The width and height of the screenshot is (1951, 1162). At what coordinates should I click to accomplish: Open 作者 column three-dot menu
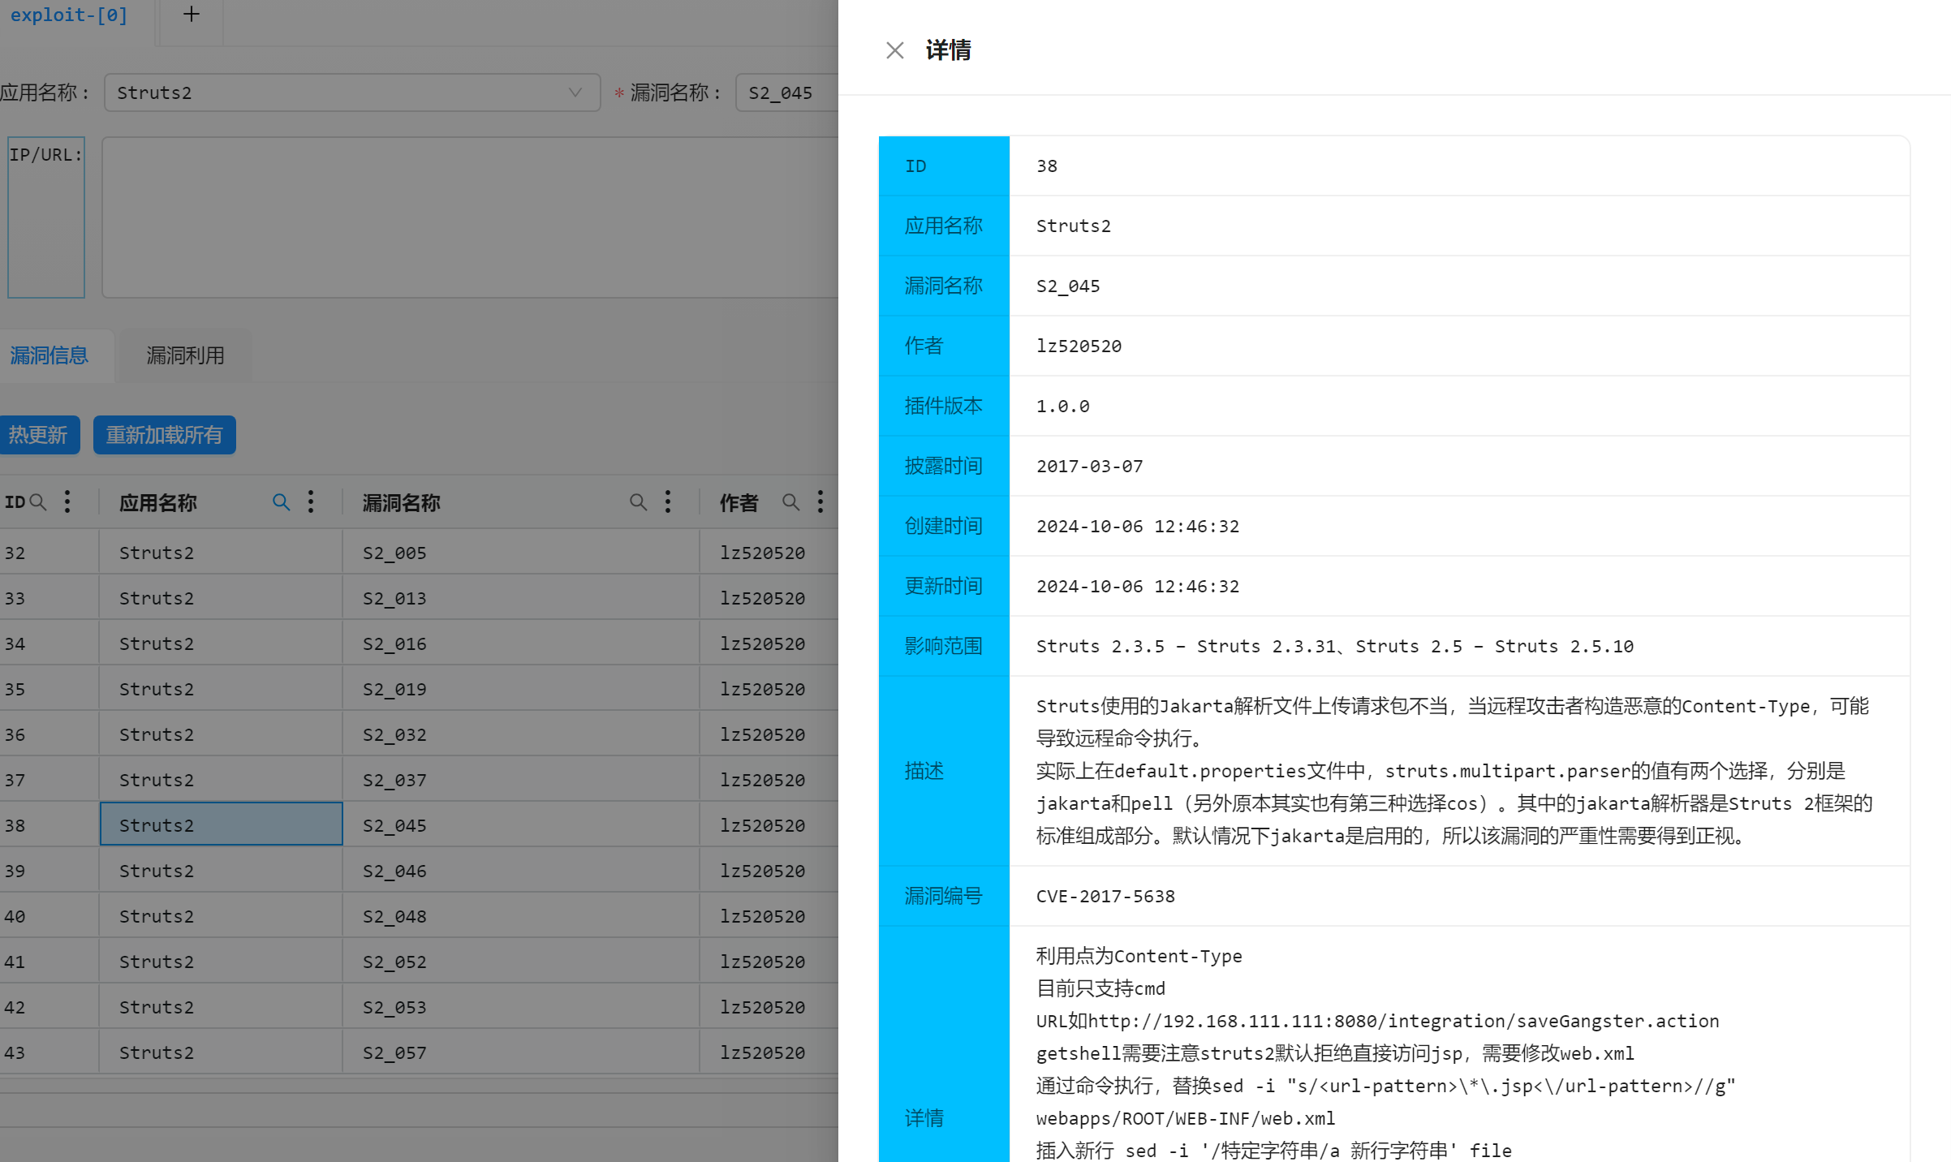(x=820, y=502)
